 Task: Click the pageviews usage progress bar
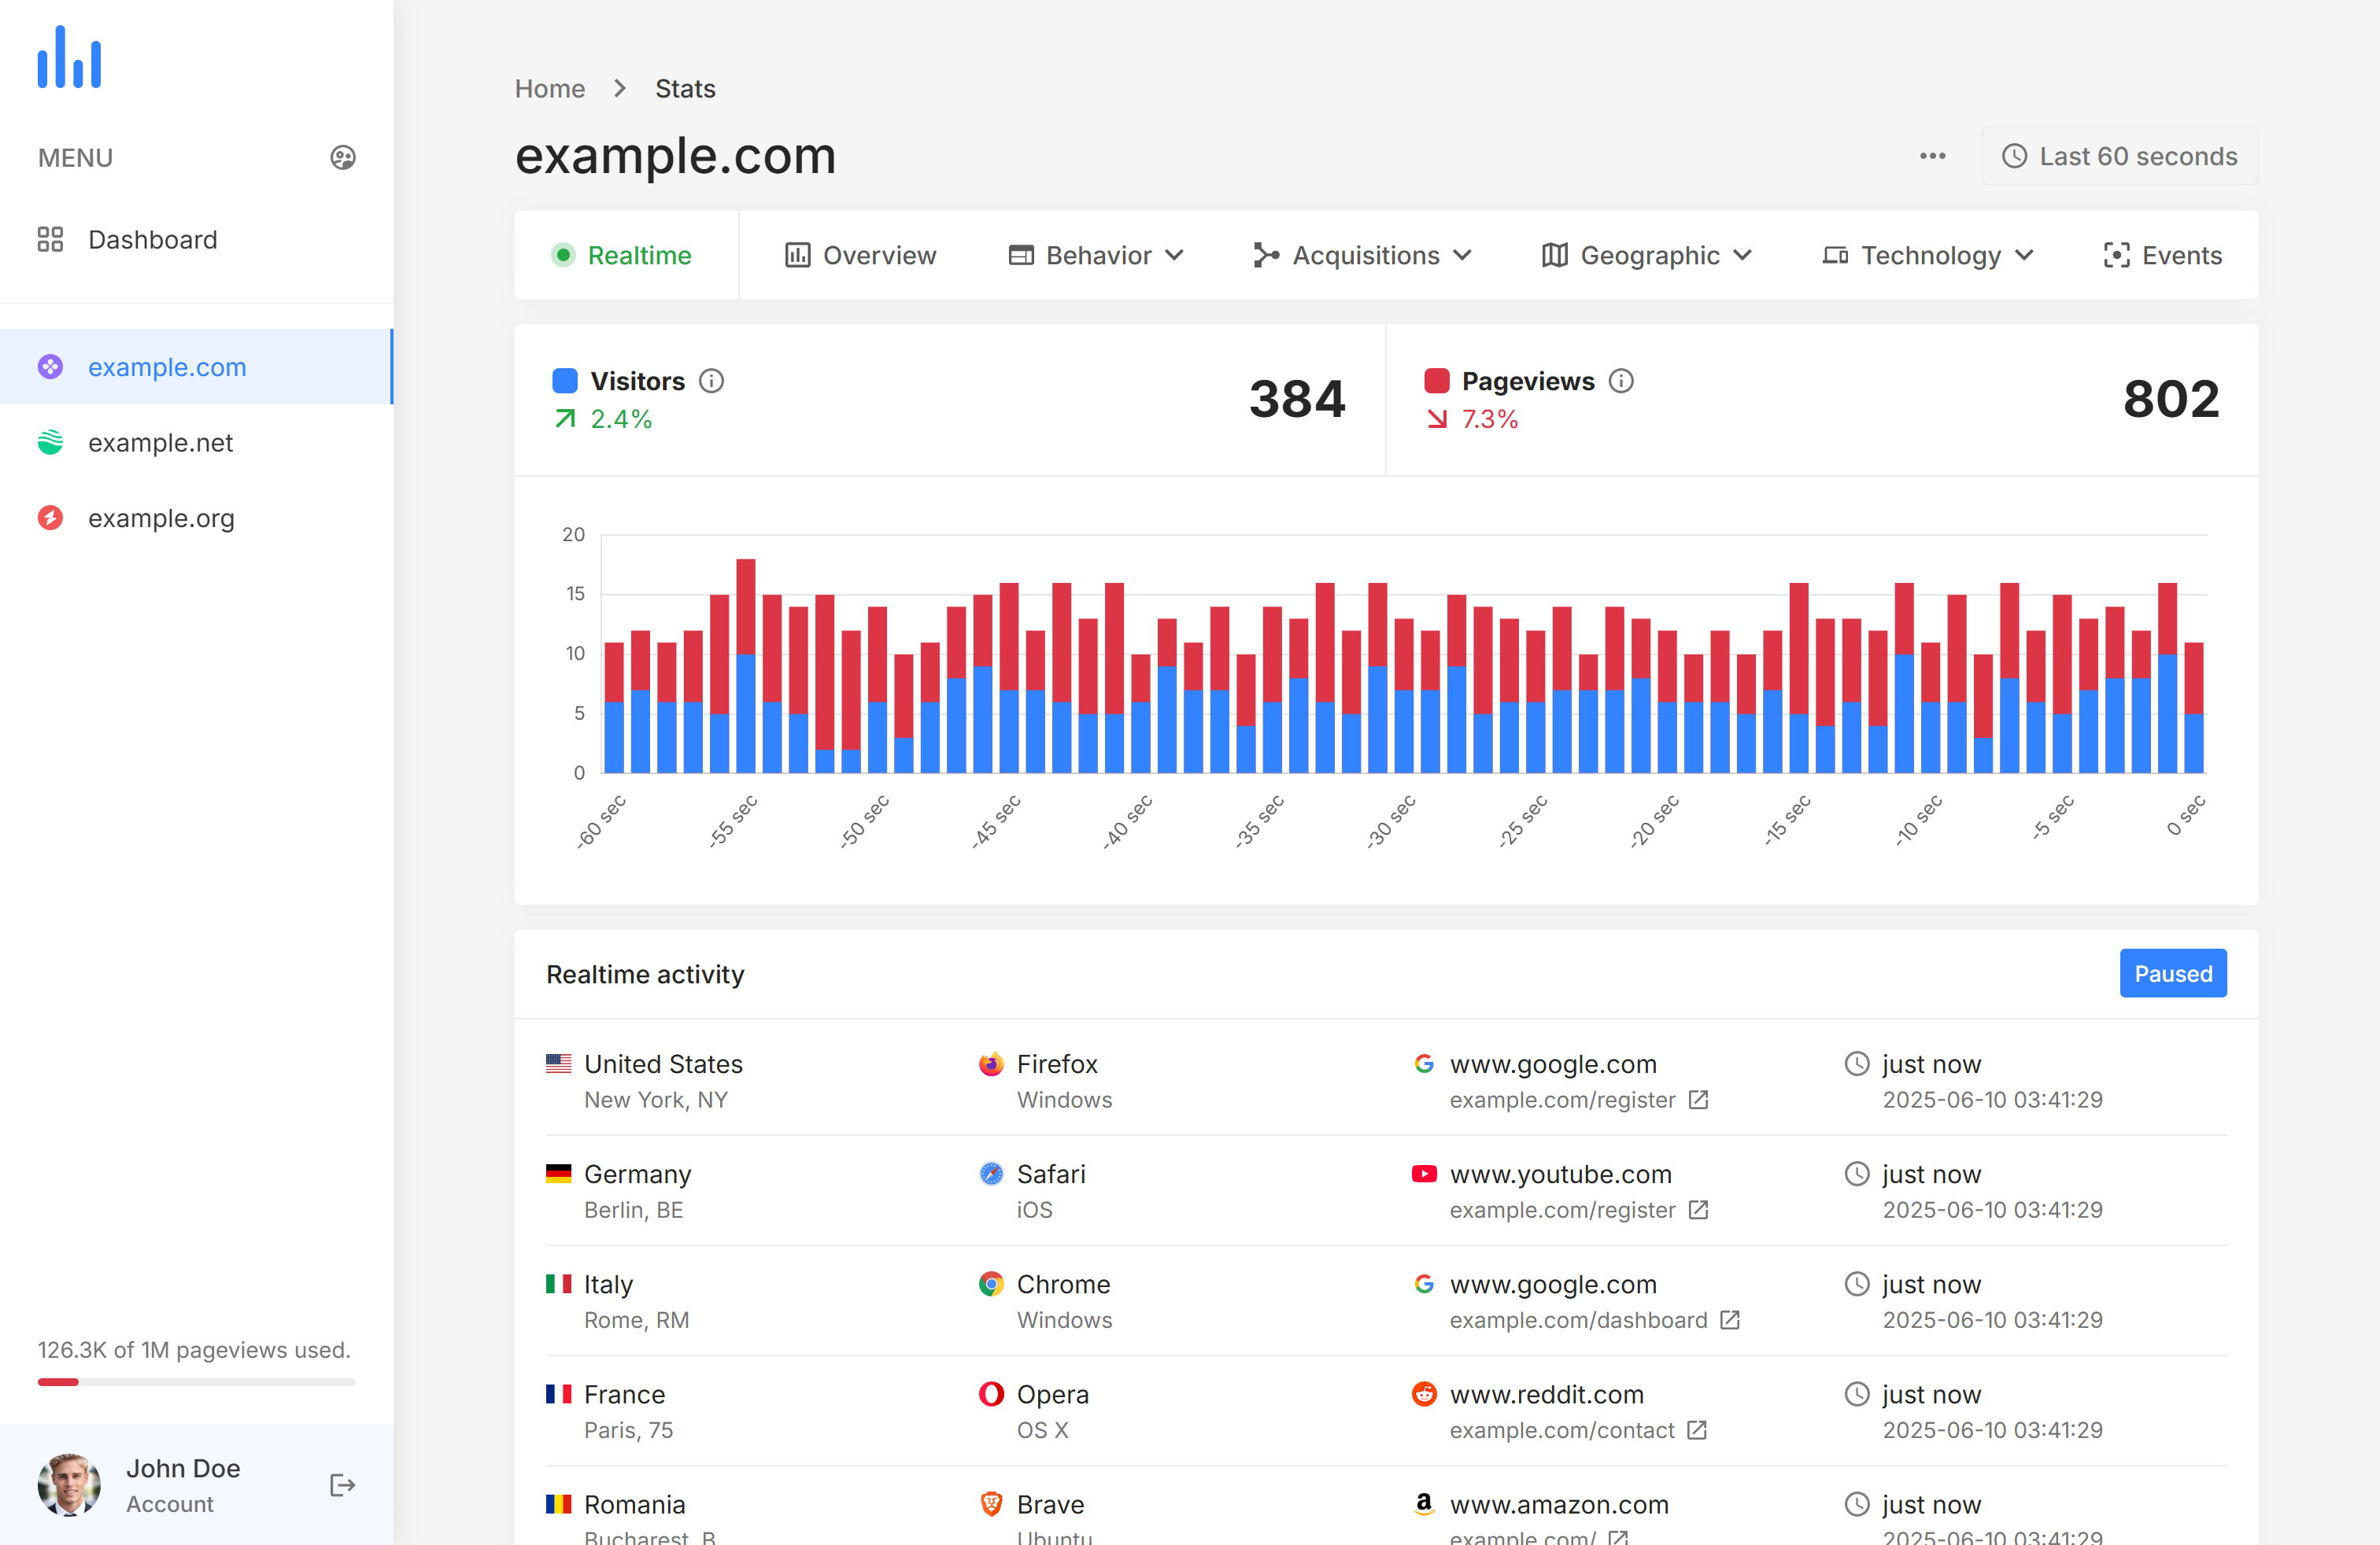click(x=196, y=1382)
